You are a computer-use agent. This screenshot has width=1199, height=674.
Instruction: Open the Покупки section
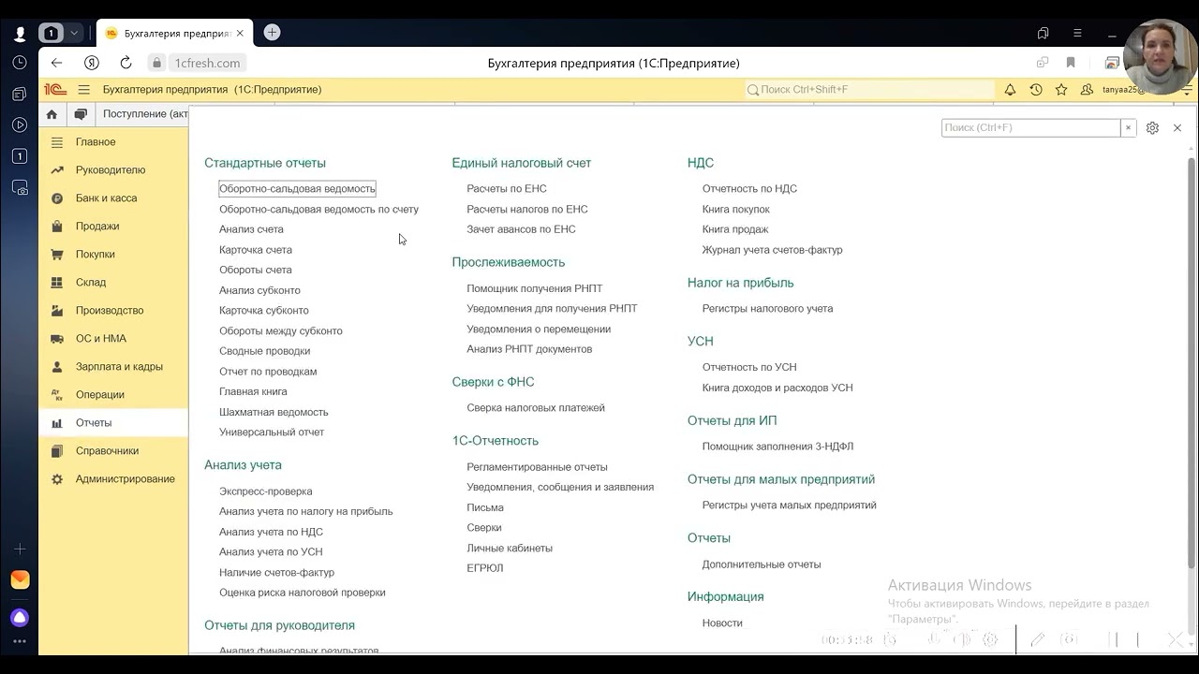click(113, 255)
